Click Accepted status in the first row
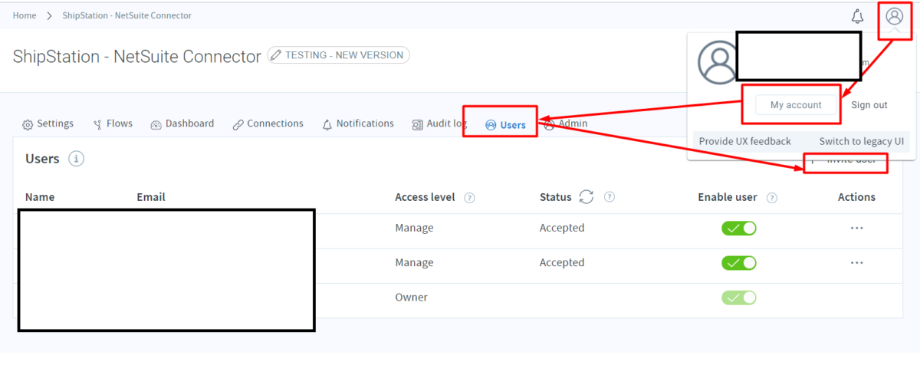The image size is (920, 375). [562, 228]
